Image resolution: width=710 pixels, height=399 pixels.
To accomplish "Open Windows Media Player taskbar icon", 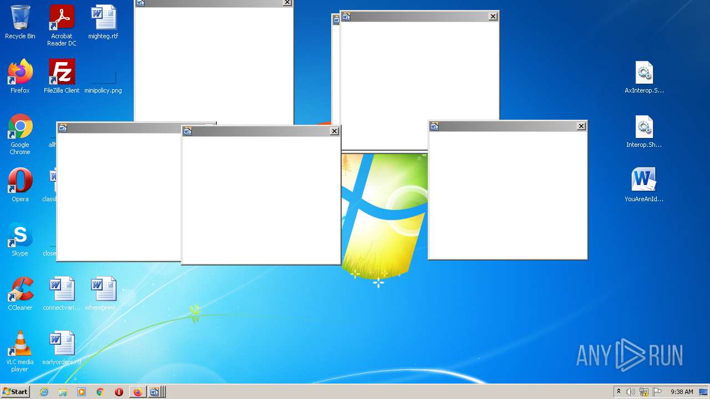I will 82,392.
